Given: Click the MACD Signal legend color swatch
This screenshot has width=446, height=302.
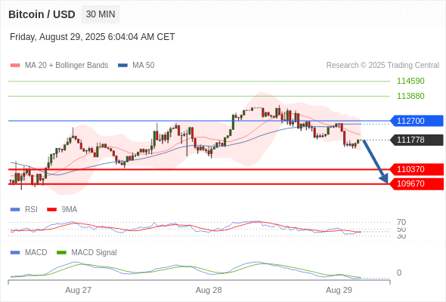Looking at the screenshot, I should click(61, 253).
